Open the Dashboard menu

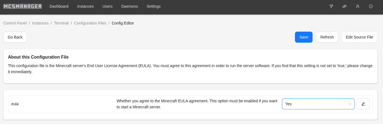coord(59,6)
